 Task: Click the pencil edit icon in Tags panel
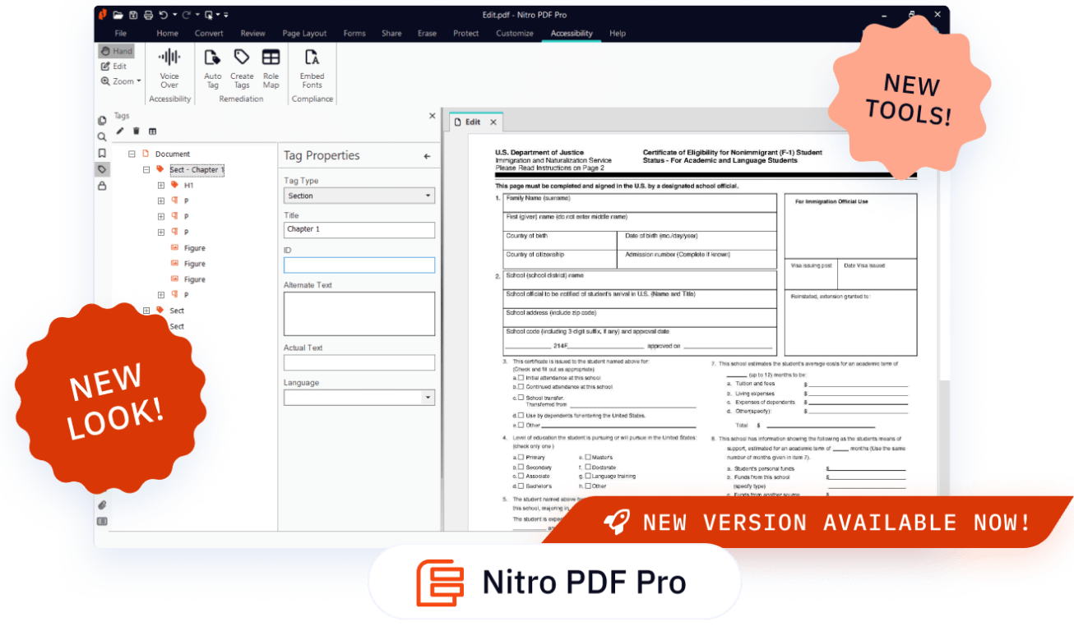tap(120, 131)
